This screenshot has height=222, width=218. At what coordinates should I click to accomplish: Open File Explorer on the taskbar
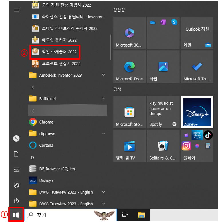141,215
